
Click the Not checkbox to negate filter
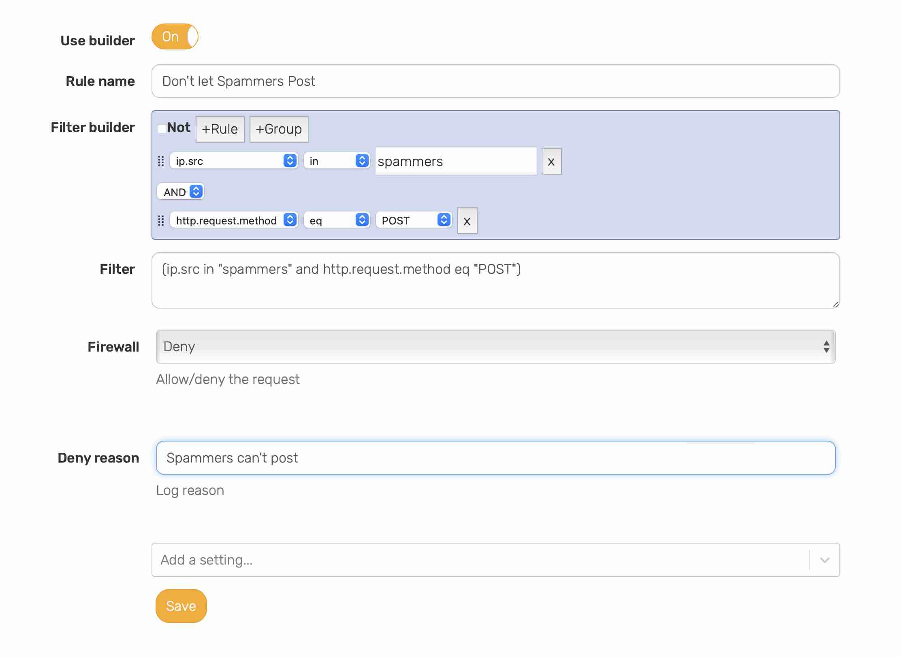click(162, 127)
